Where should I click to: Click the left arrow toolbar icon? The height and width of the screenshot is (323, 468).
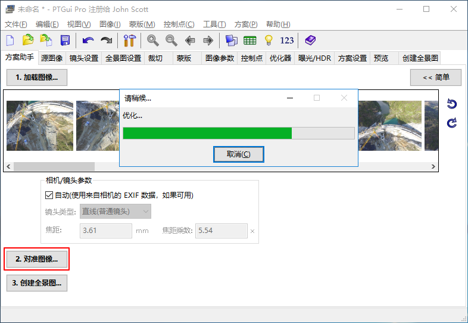coord(190,40)
